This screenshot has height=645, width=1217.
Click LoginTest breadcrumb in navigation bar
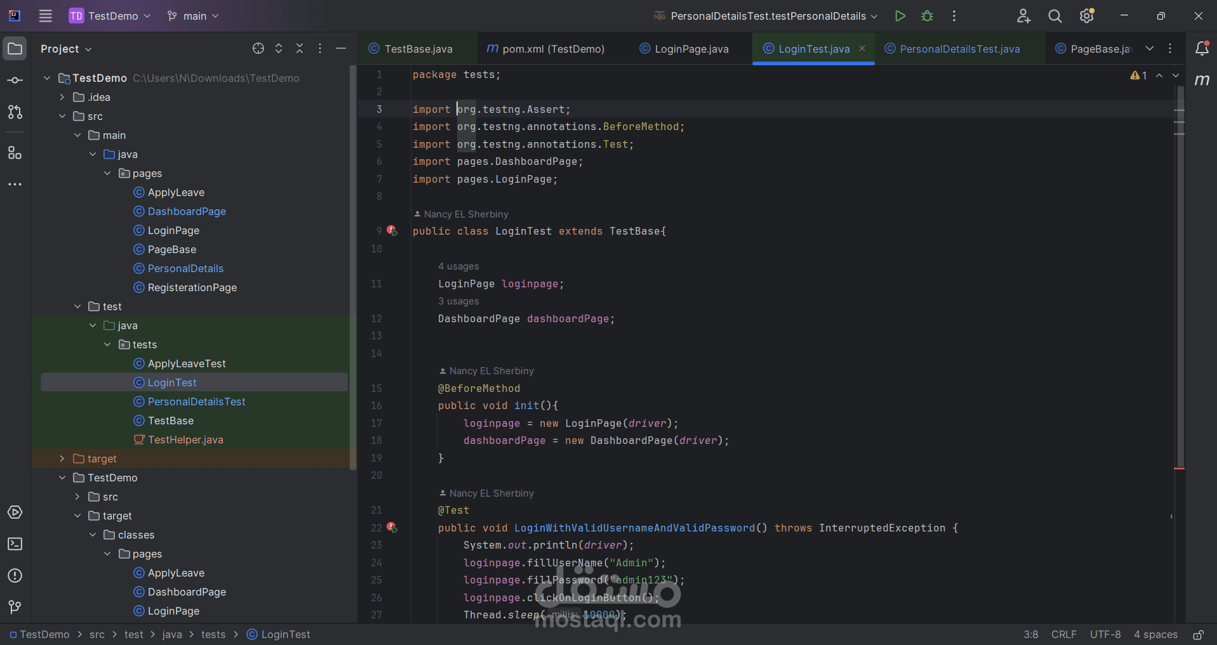pyautogui.click(x=279, y=635)
